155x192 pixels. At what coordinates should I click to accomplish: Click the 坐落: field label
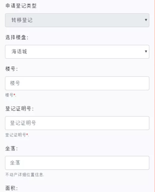[x=11, y=148]
